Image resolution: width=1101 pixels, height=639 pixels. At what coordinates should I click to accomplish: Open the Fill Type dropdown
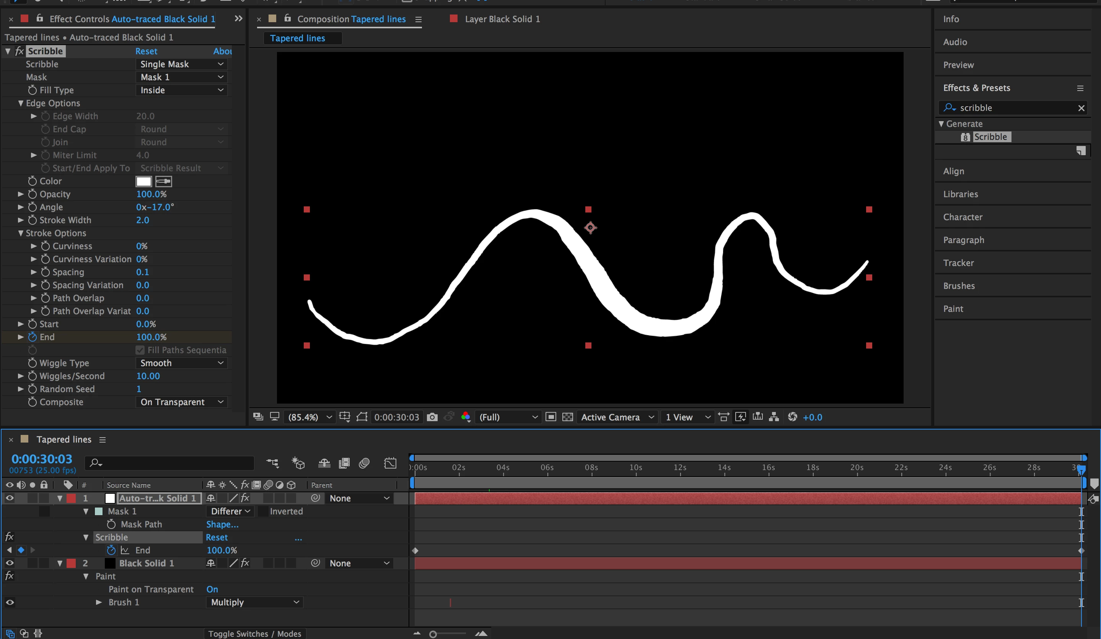[x=181, y=90]
